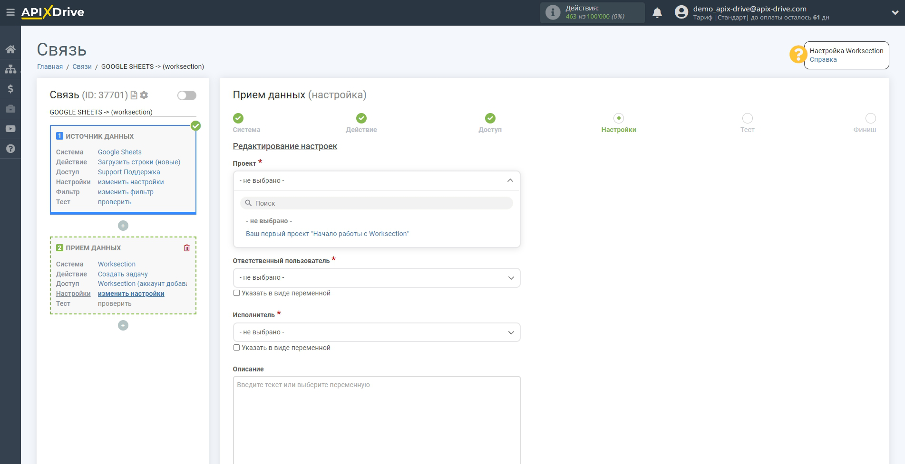Click the actions info icon

point(553,12)
